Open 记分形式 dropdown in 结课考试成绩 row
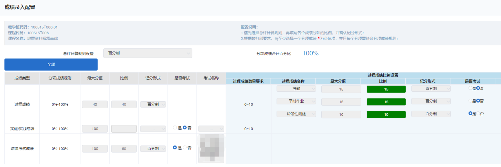 [x=153, y=149]
